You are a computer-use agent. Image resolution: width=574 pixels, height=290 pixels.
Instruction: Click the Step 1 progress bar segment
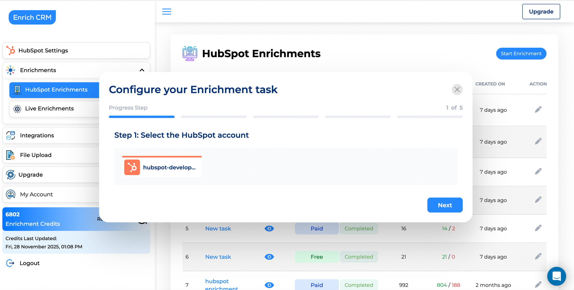pyautogui.click(x=142, y=117)
